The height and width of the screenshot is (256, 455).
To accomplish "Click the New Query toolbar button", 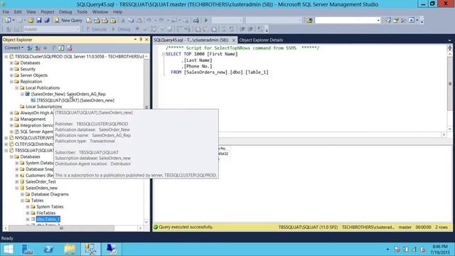I will tap(68, 21).
